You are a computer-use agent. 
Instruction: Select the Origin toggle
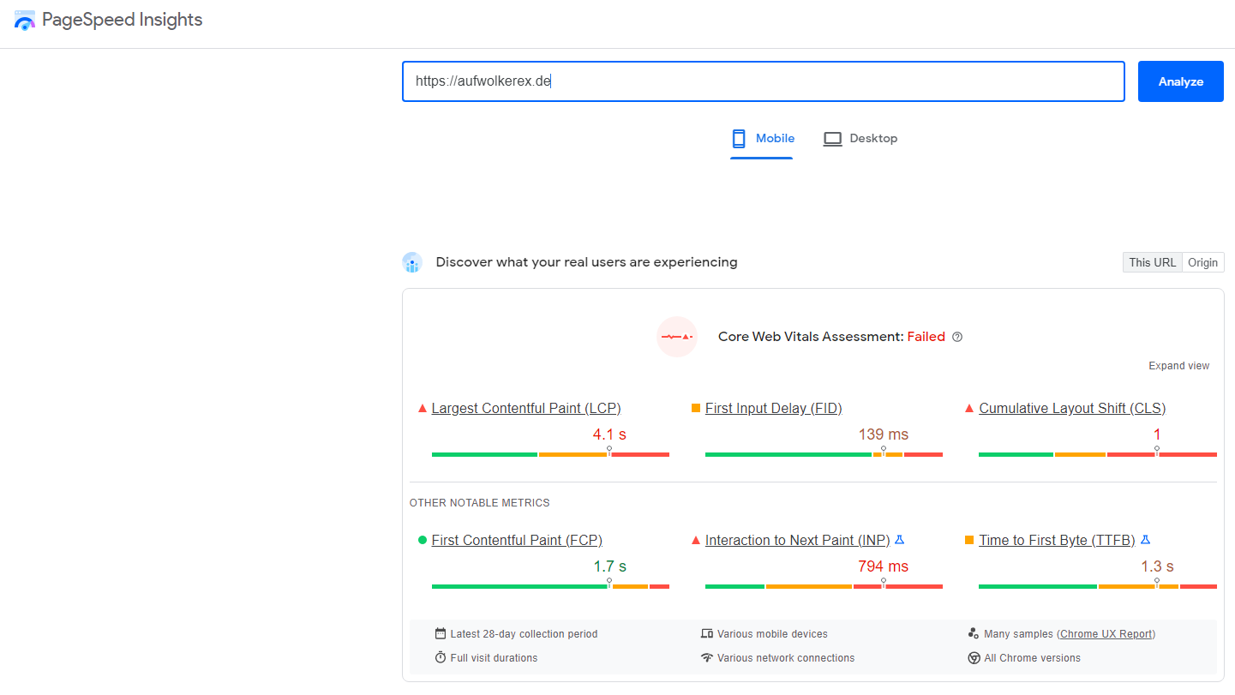[1202, 262]
